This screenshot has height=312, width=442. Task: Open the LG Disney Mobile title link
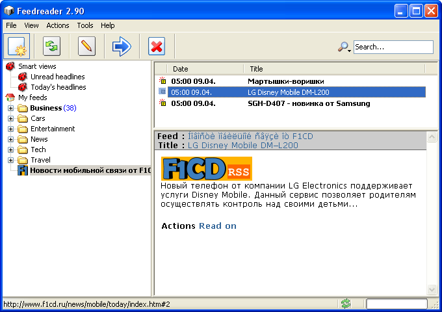click(x=242, y=146)
